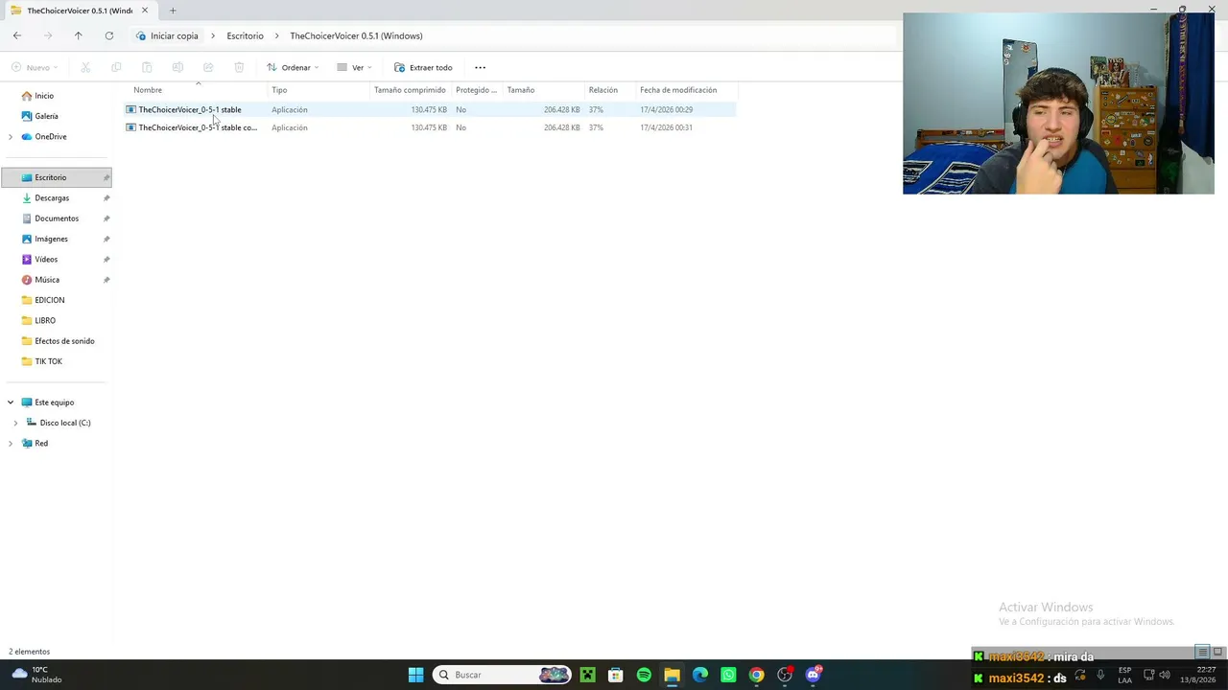
Task: Switch to details view in status bar
Action: [1201, 652]
